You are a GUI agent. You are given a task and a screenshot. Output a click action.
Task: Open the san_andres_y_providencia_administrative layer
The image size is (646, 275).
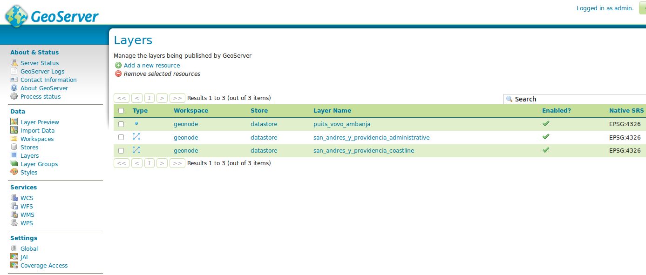click(371, 138)
